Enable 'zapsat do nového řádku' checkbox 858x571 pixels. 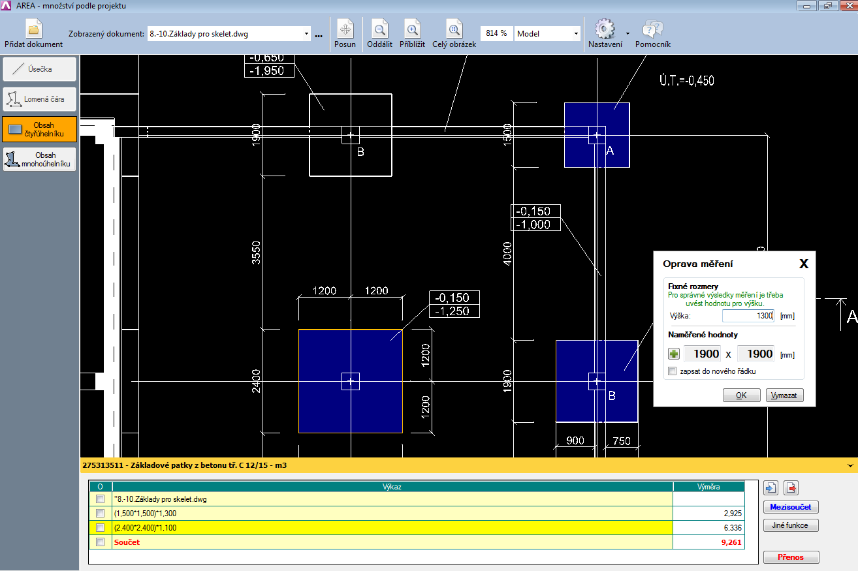click(673, 371)
